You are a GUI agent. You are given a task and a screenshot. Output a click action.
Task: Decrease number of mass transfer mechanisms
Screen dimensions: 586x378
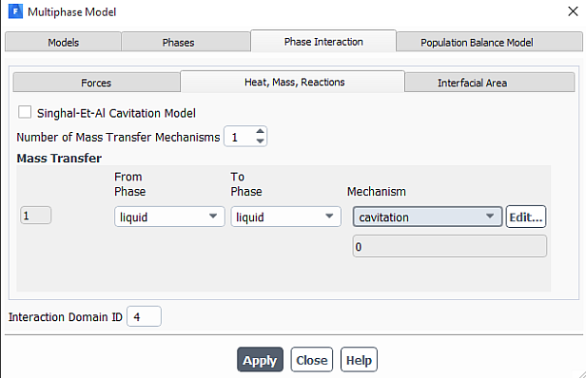point(260,142)
